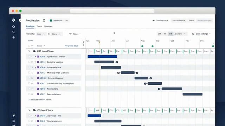The image size is (225, 126).
Task: Click the epic icon for ADR-1
Action: coord(38,94)
